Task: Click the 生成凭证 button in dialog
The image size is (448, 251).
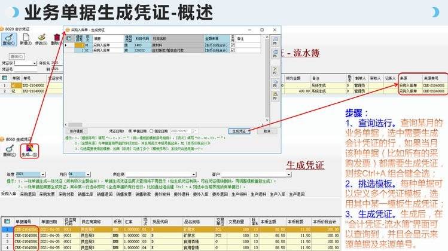Action: (x=239, y=130)
